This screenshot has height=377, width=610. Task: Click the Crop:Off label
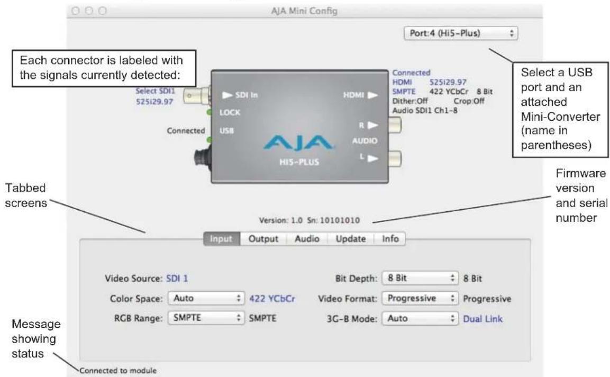pyautogui.click(x=469, y=101)
